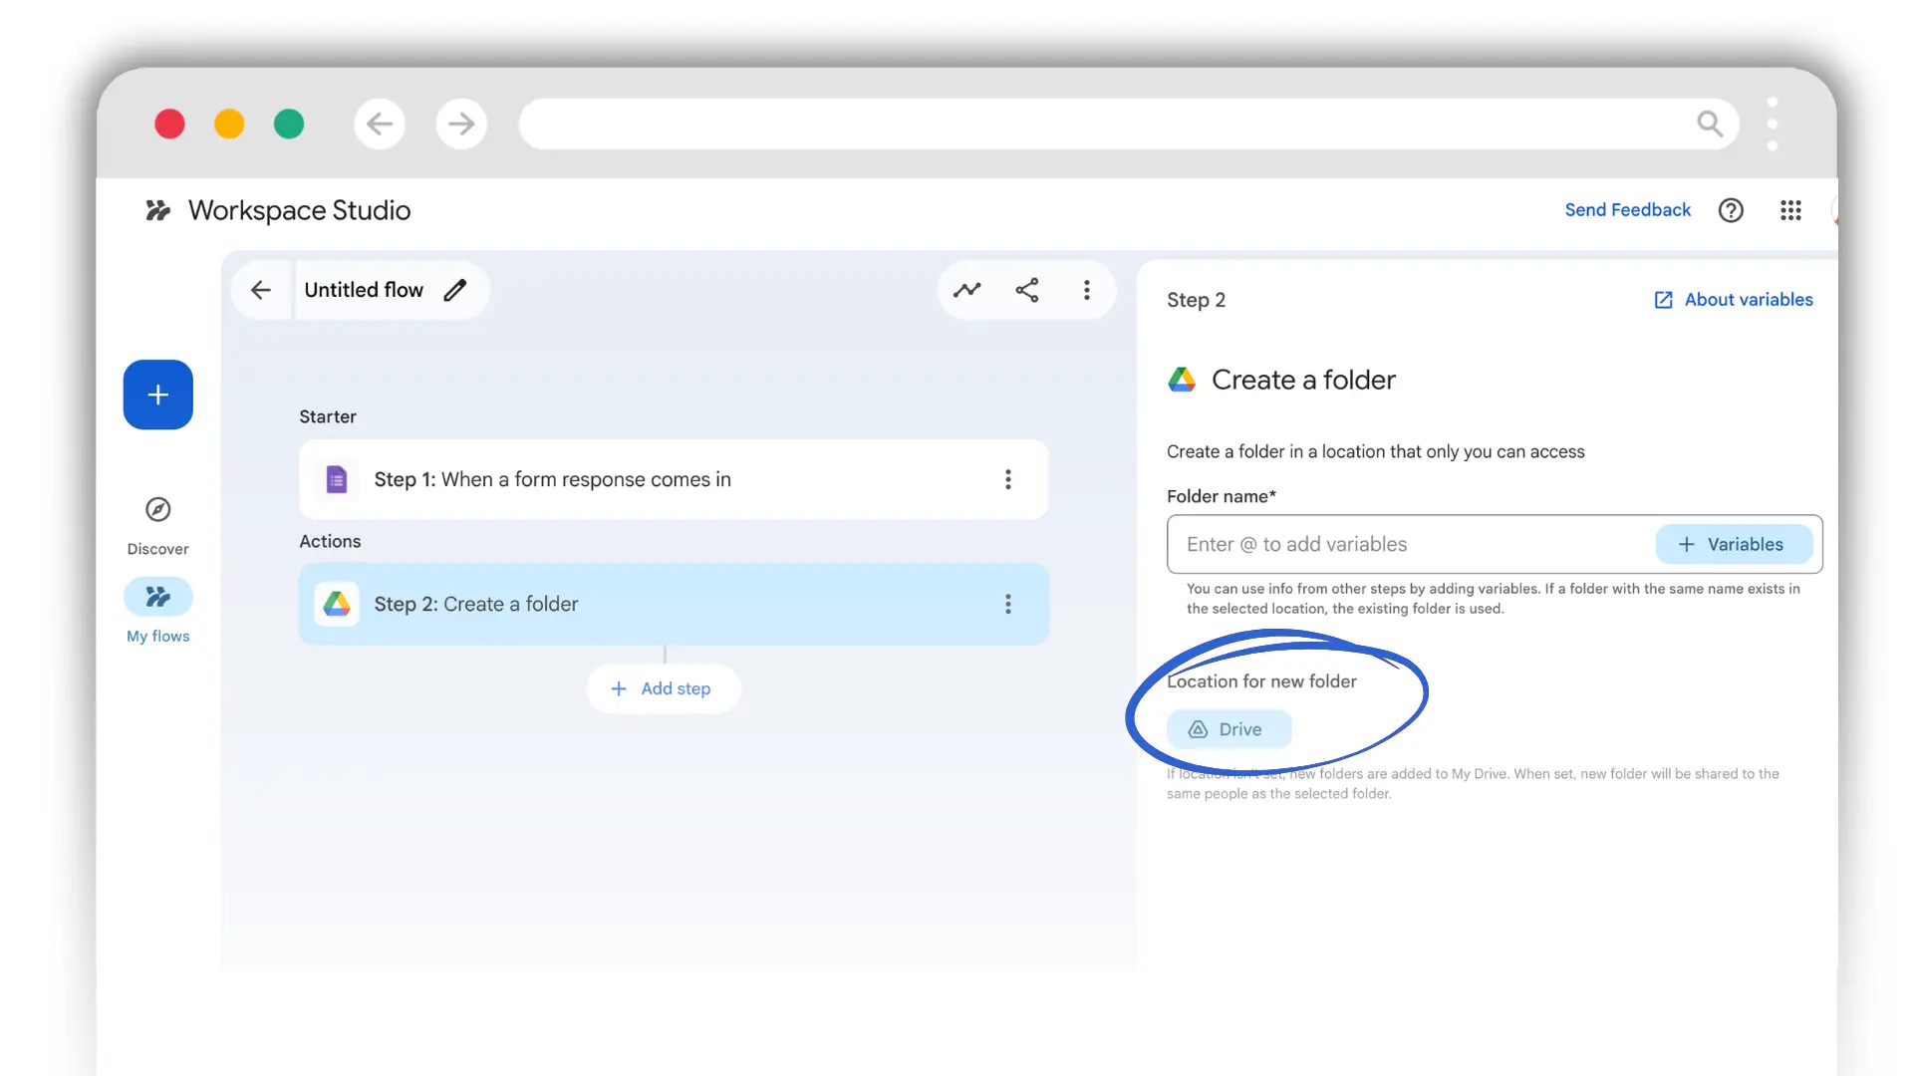Click the Send Feedback link
Viewport: 1913px width, 1076px height.
click(1627, 210)
